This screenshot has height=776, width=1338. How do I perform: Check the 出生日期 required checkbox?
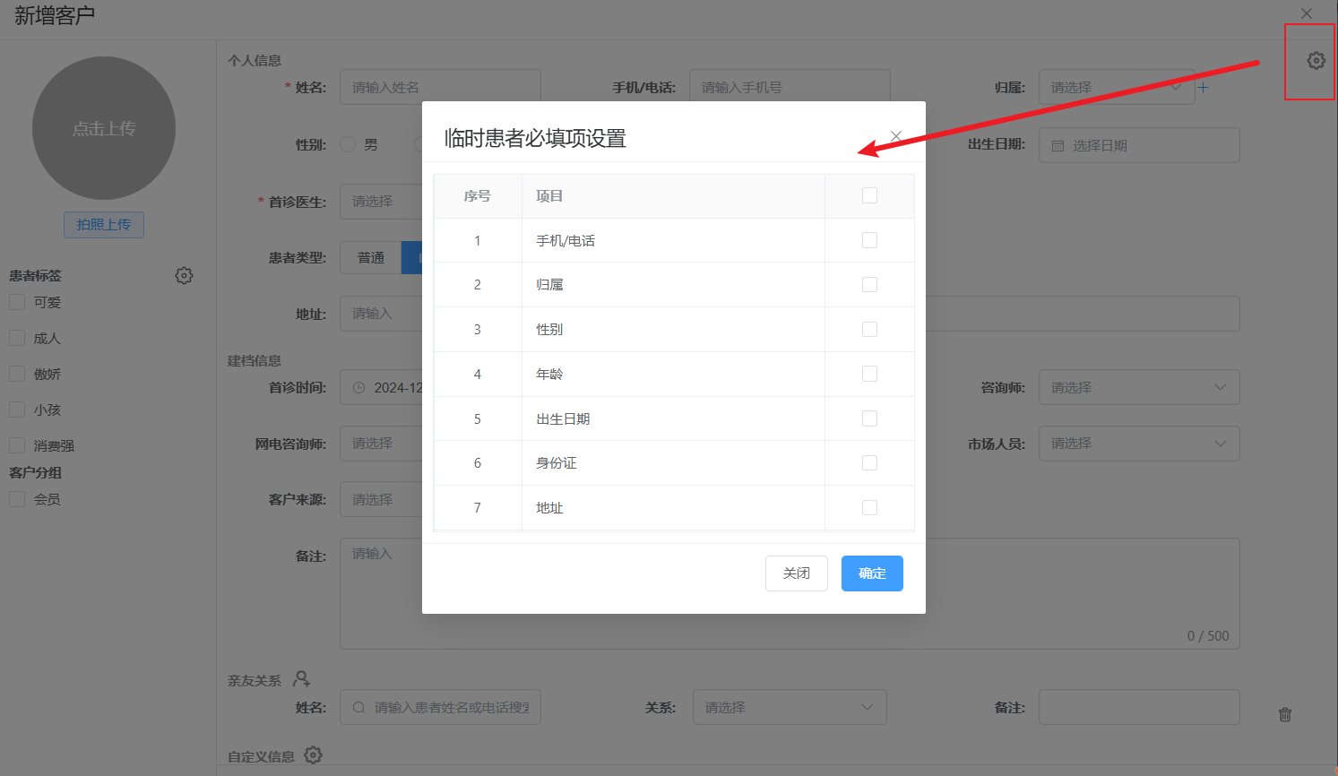(x=869, y=418)
